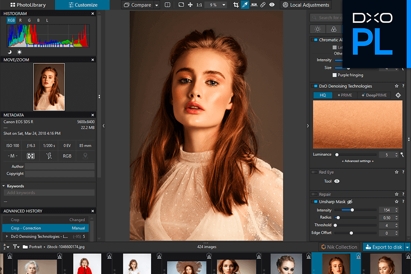Activate the white balance eyedropper tool
Screen dimensions: 411x274
(x=245, y=5)
